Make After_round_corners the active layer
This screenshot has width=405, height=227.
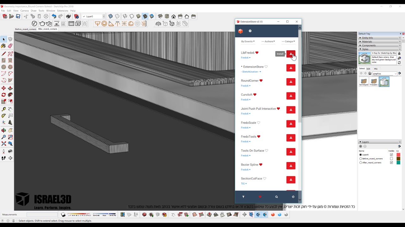361,163
